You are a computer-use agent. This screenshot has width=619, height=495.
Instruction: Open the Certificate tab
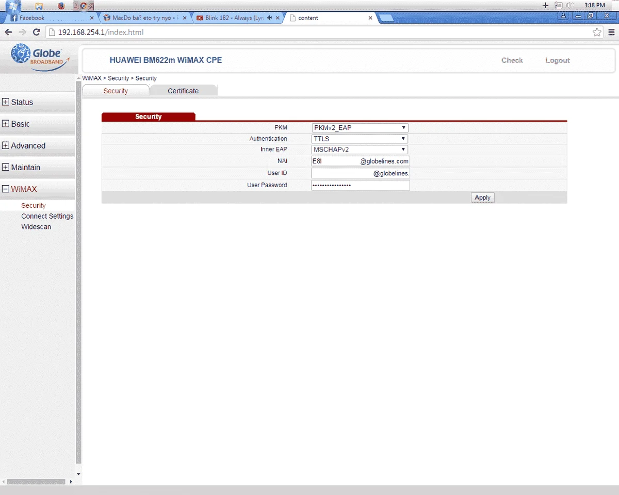(x=183, y=91)
